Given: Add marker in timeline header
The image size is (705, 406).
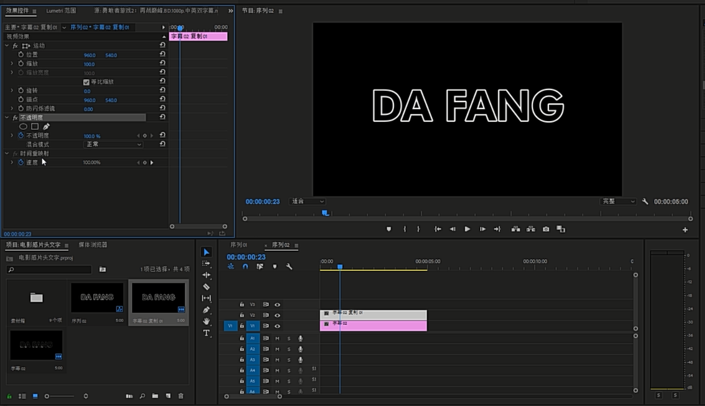Looking at the screenshot, I should [274, 266].
